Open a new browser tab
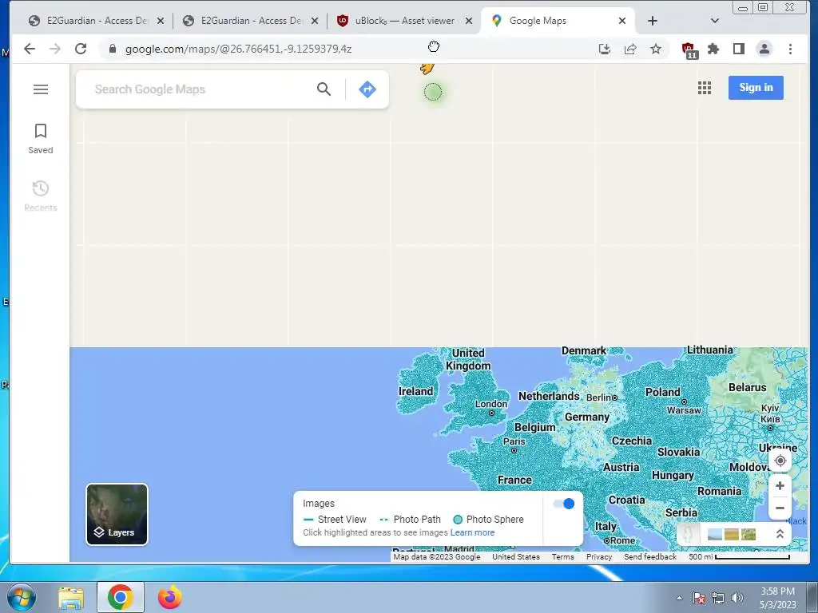Screen dimensions: 818x613 coord(652,21)
